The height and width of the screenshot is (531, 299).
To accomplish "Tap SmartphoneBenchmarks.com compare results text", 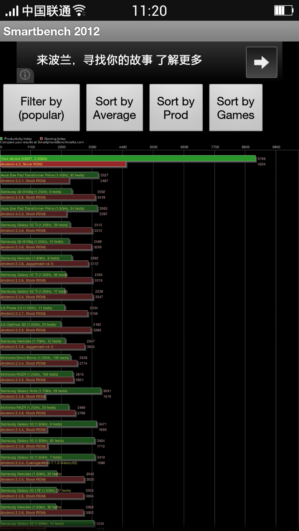I will click(x=42, y=142).
